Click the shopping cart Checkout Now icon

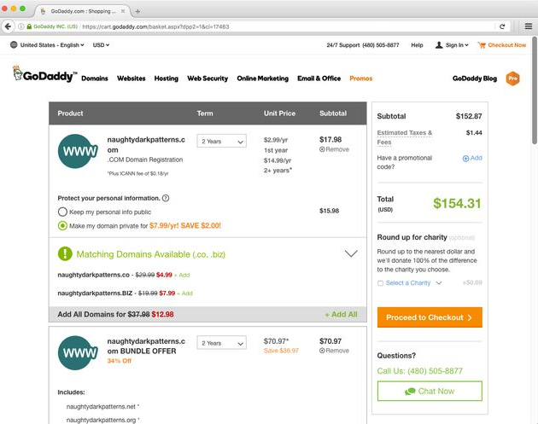(x=482, y=44)
